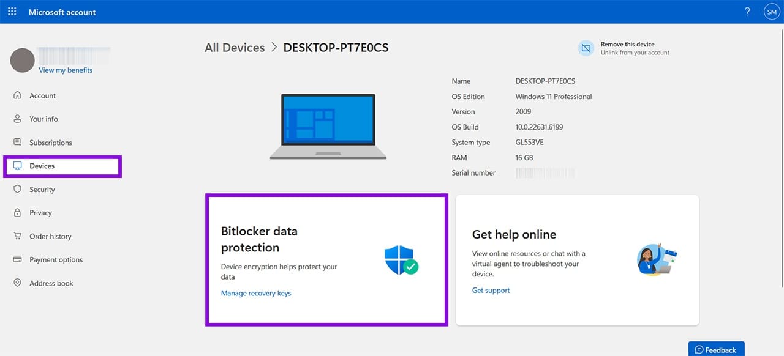Click the Account home icon in sidebar

point(17,95)
